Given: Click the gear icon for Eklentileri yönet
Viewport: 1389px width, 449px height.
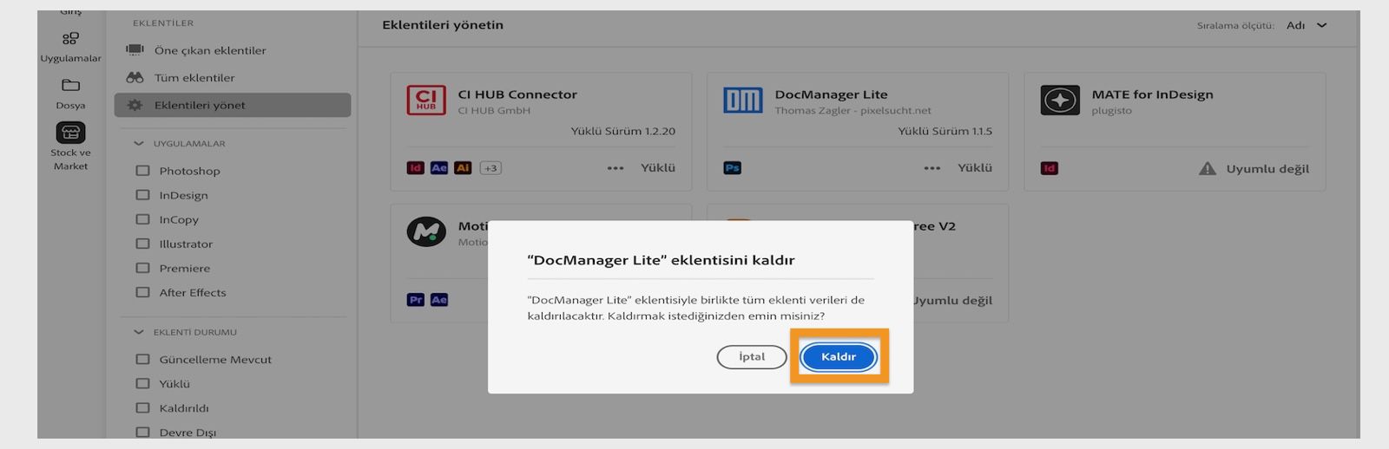Looking at the screenshot, I should 135,105.
